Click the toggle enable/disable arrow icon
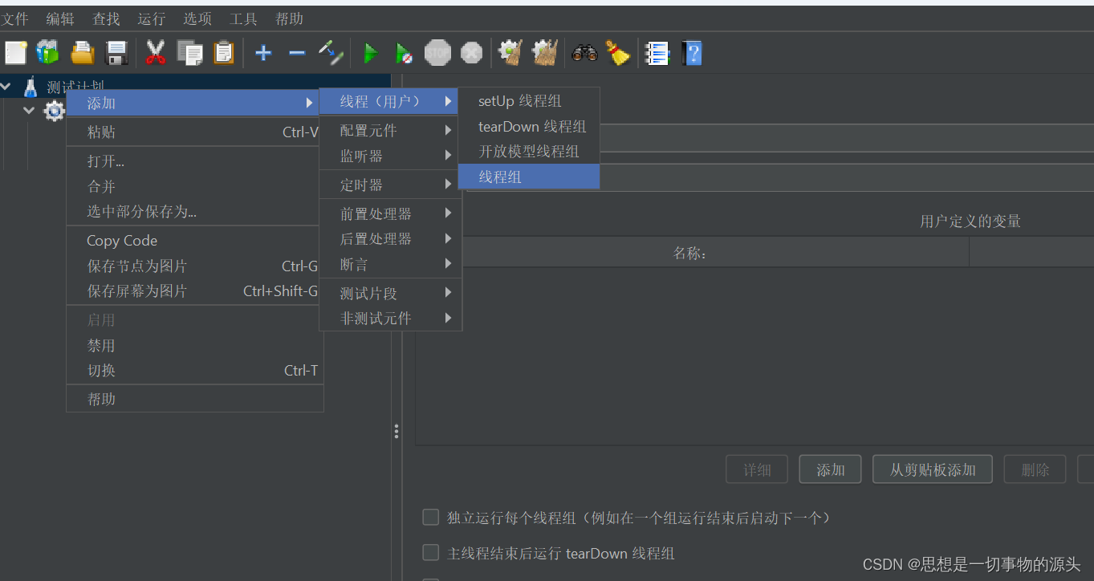Image resolution: width=1094 pixels, height=581 pixels. (x=331, y=53)
